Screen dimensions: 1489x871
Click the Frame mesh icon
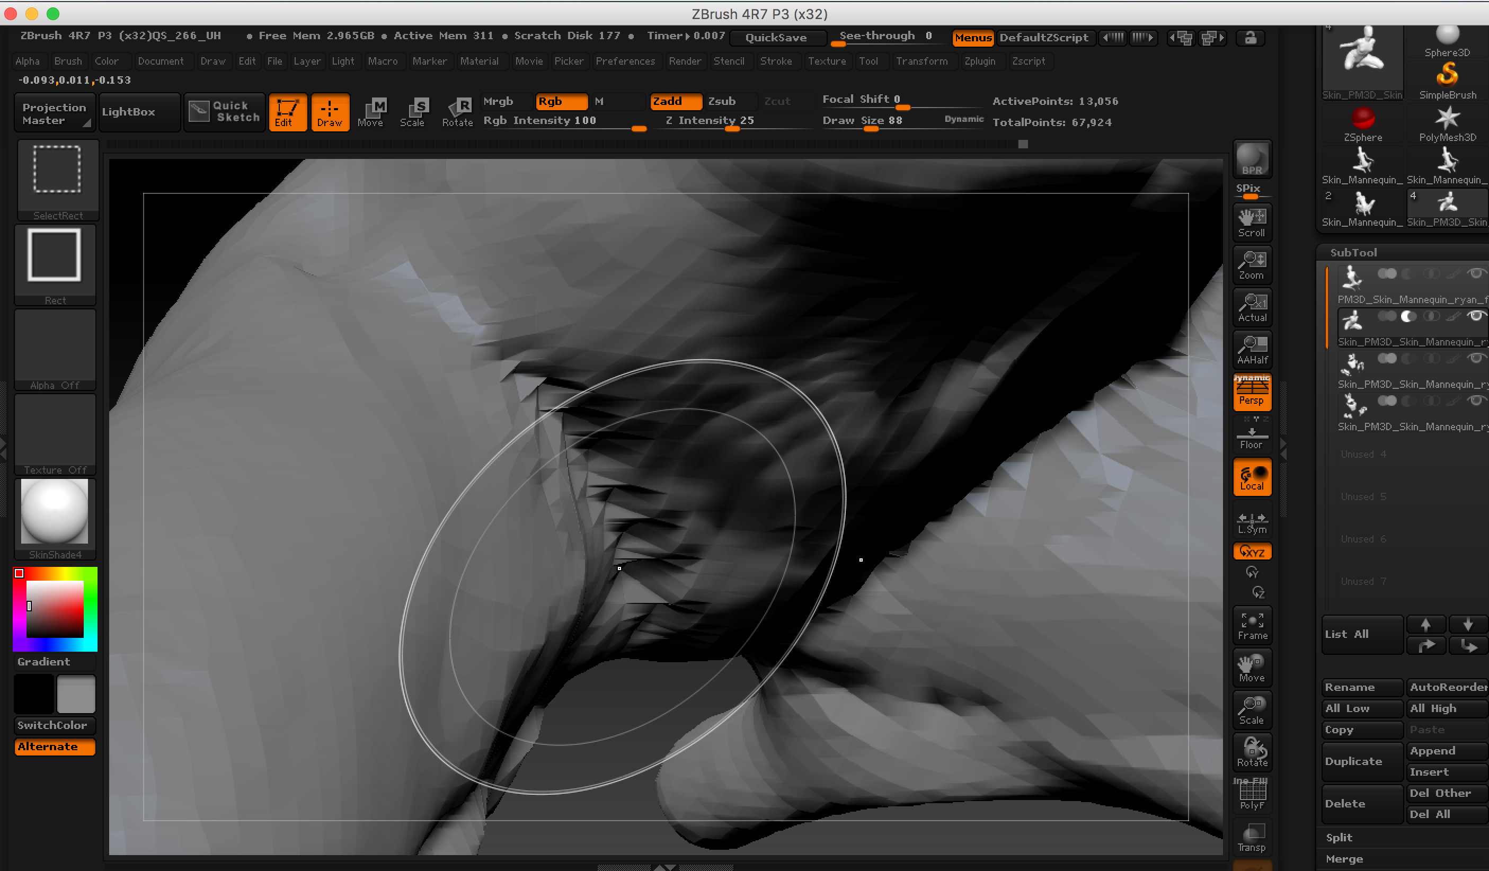point(1252,626)
